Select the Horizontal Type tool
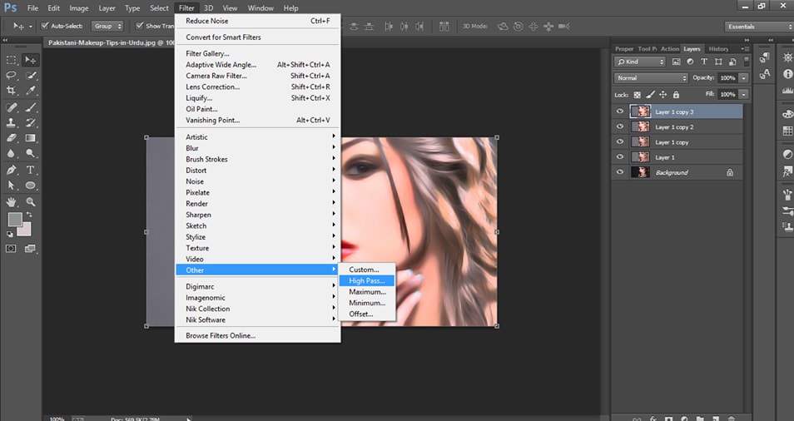 [31, 169]
